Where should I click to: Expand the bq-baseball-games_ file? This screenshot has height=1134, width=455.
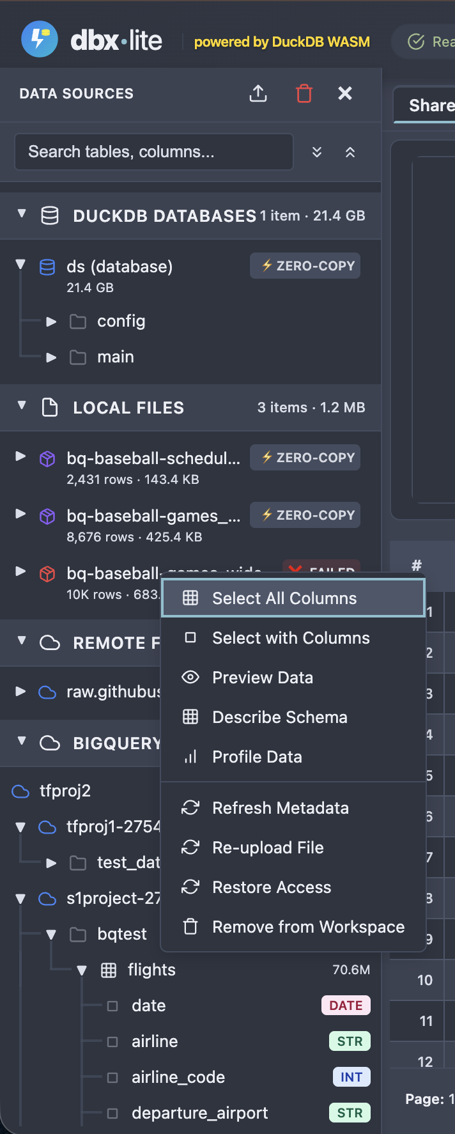point(20,515)
